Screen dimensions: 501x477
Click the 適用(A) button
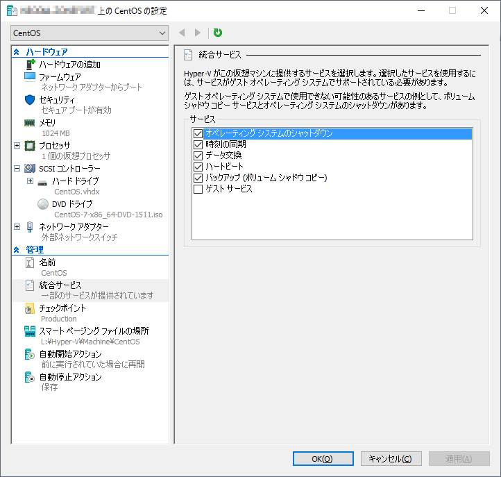[459, 459]
